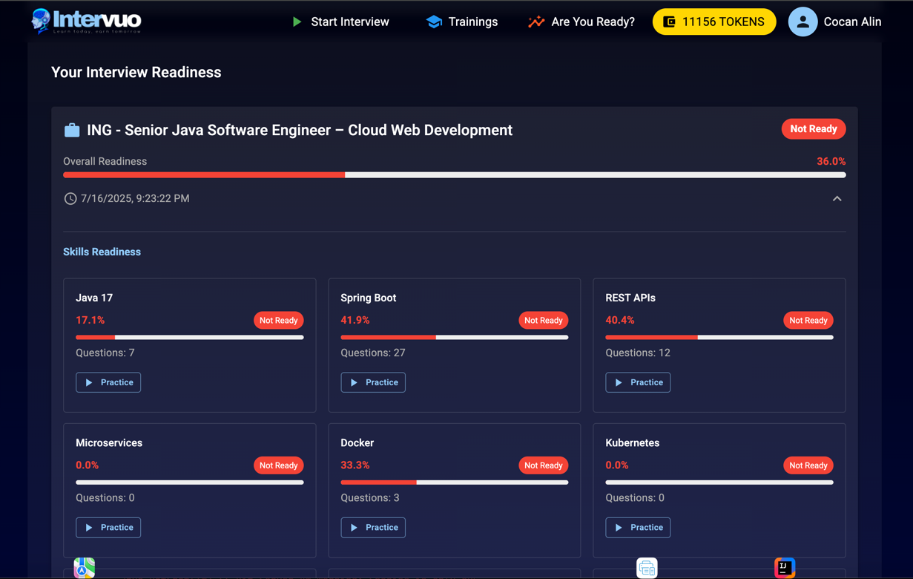The width and height of the screenshot is (913, 579).
Task: Practice the REST APIs skill
Action: click(x=638, y=382)
